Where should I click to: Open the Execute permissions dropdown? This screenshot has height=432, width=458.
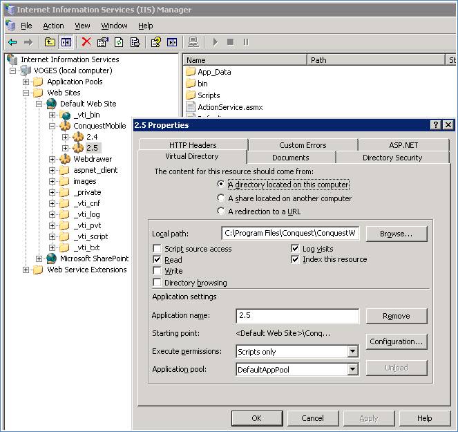[352, 351]
